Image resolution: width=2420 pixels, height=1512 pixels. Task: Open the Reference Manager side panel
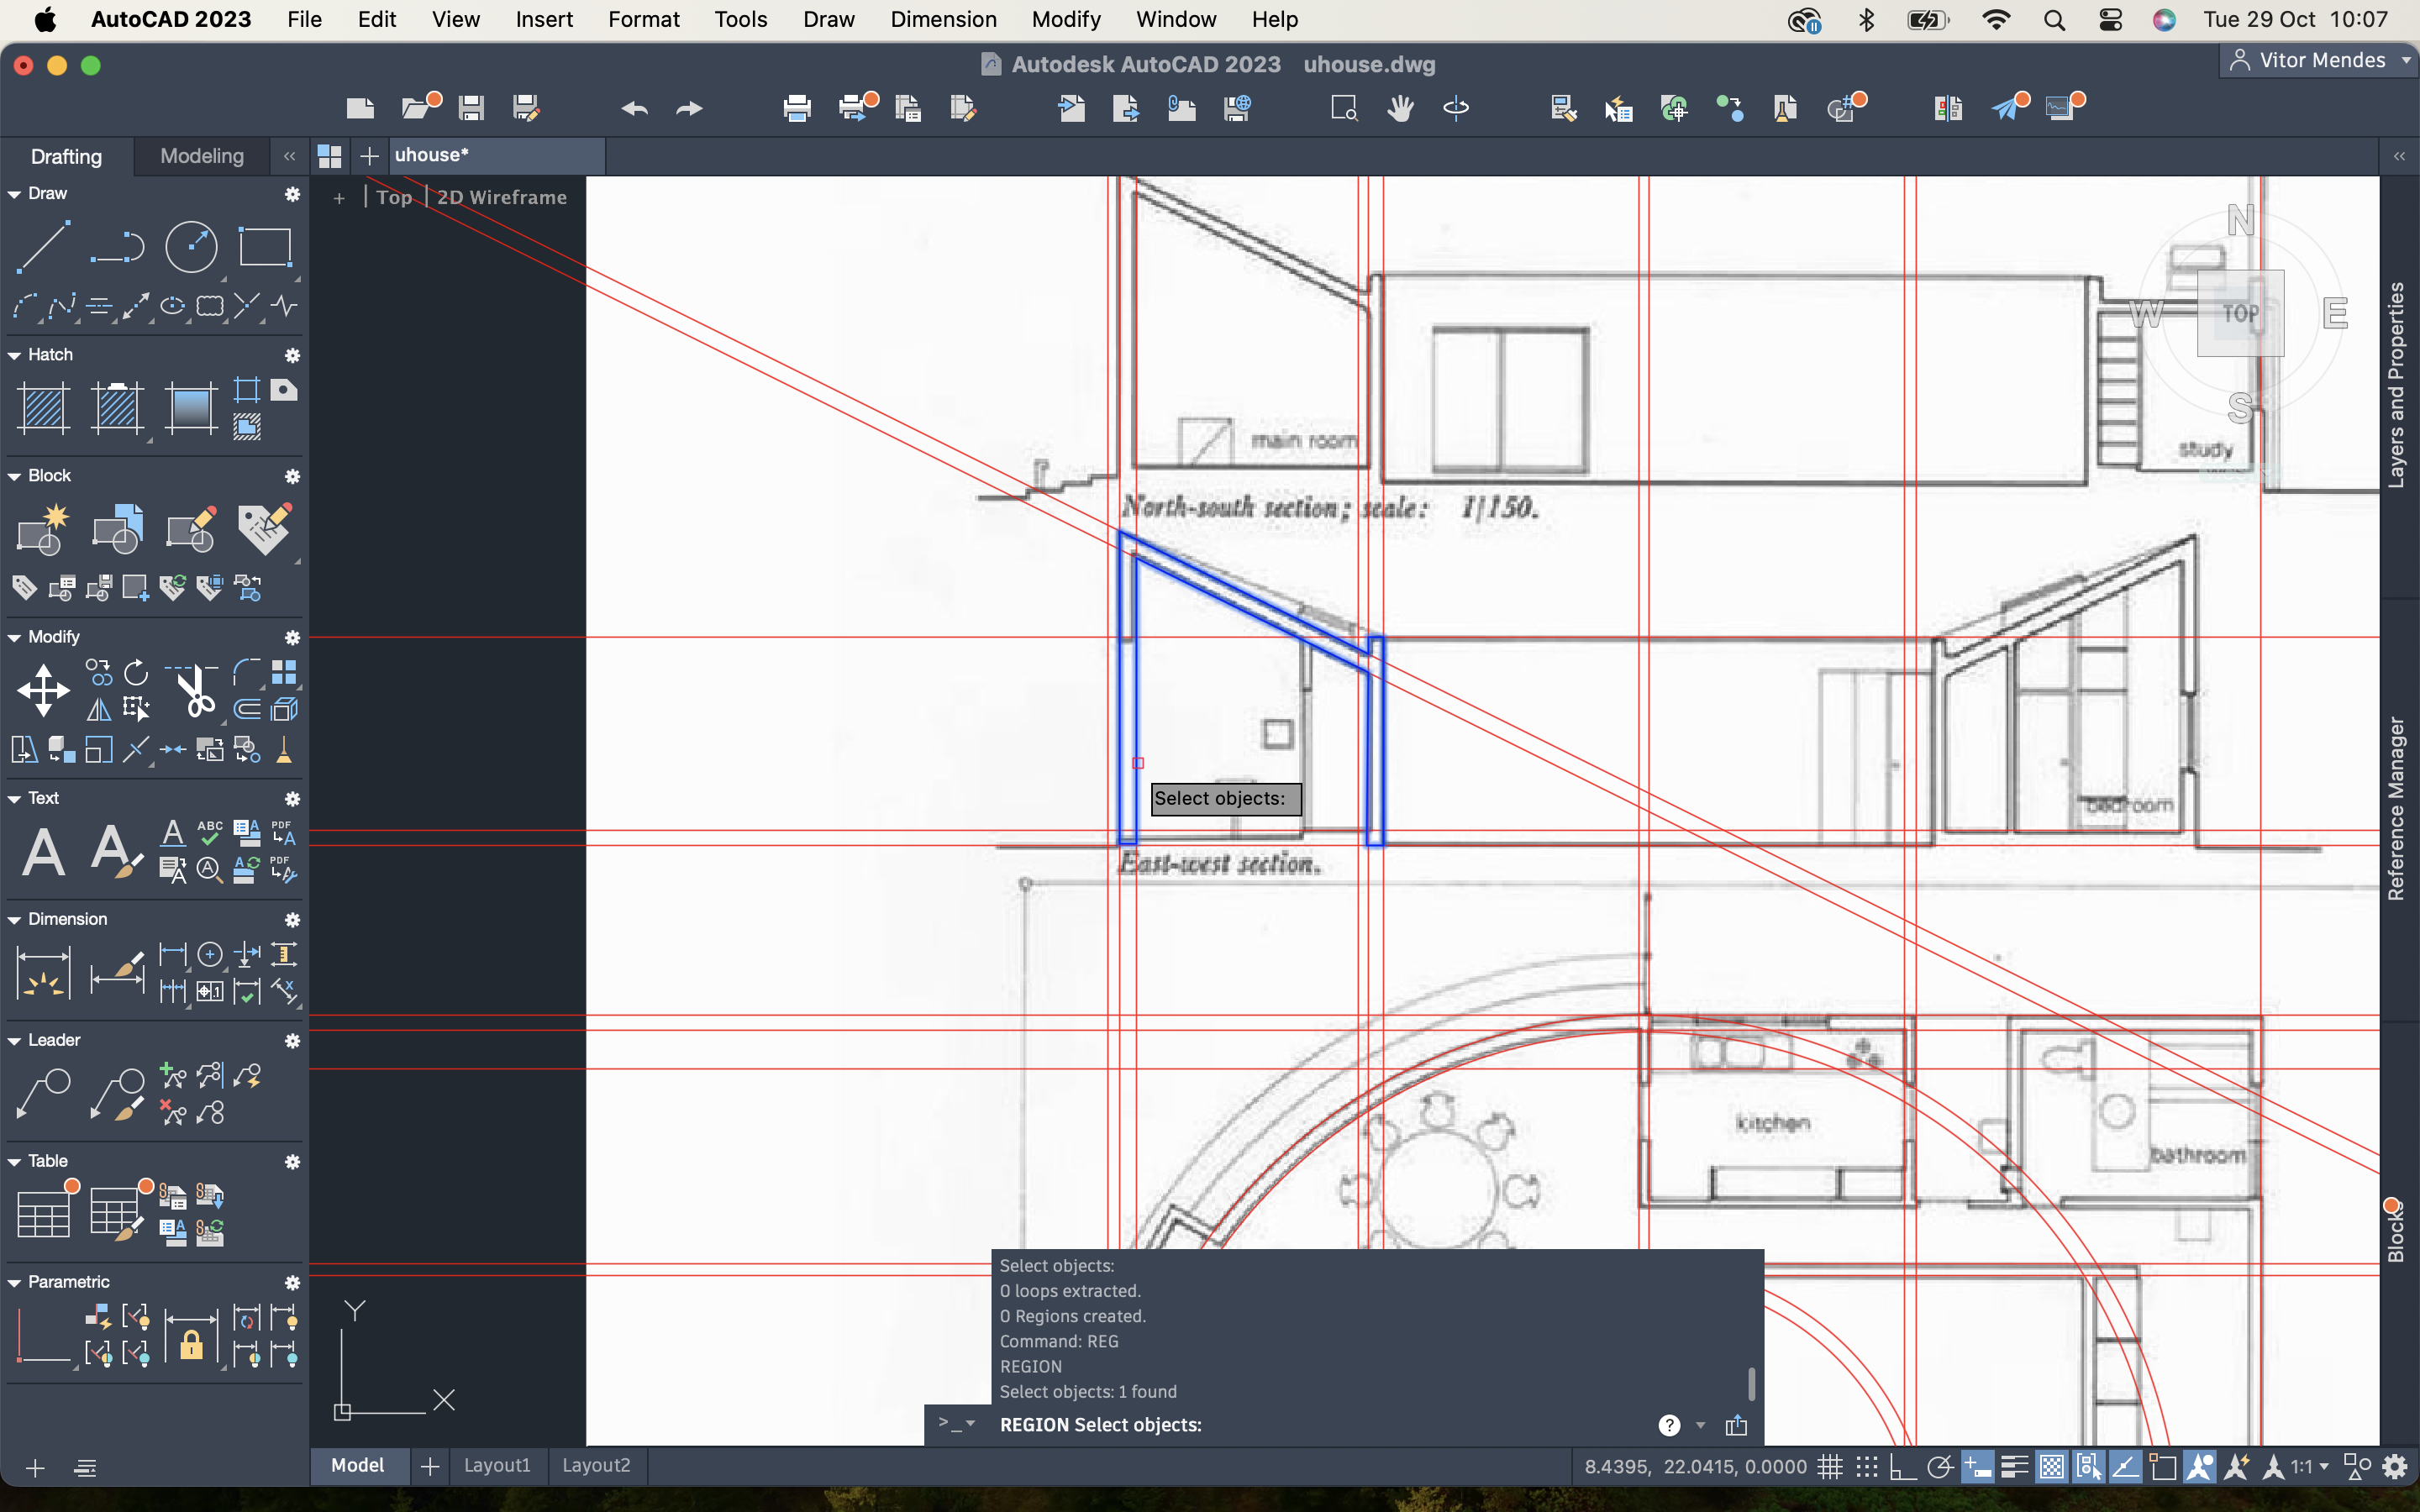coord(2397,808)
